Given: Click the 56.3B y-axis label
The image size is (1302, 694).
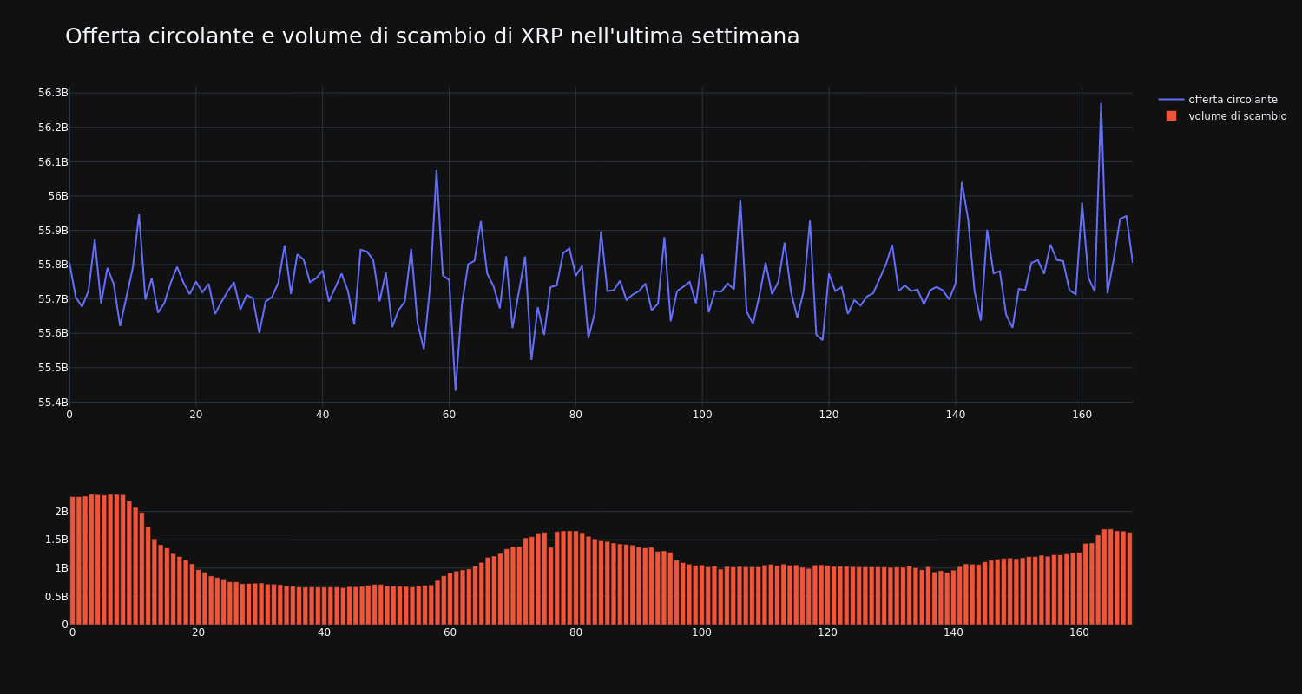Looking at the screenshot, I should click(x=53, y=93).
